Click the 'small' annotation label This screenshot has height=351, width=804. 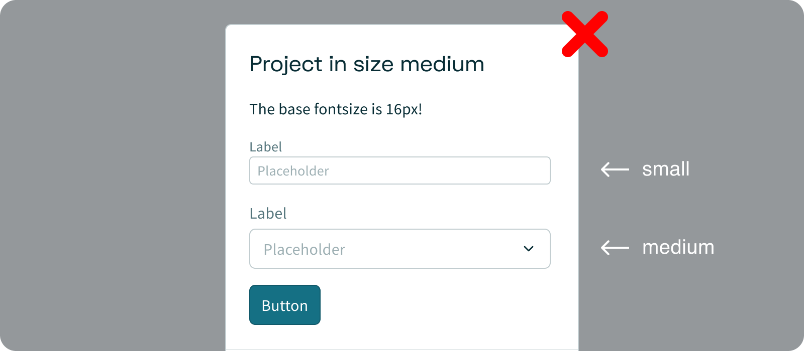[665, 169]
